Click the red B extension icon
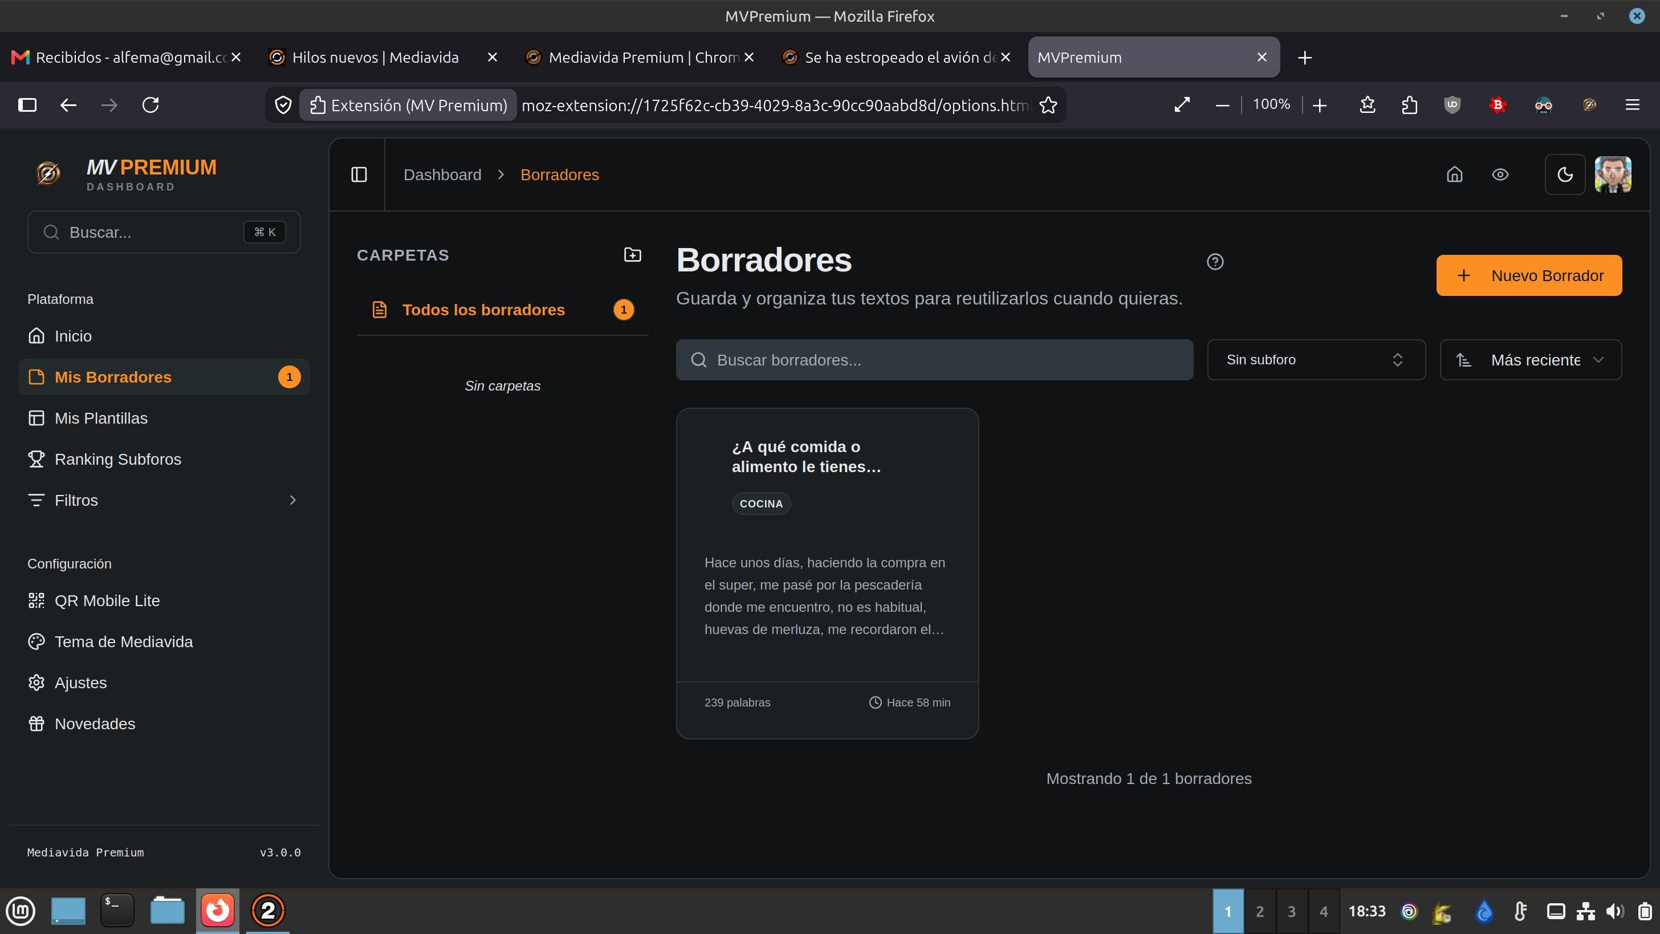The image size is (1660, 934). coord(1498,104)
